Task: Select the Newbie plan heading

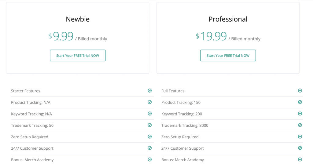Action: 78,19
